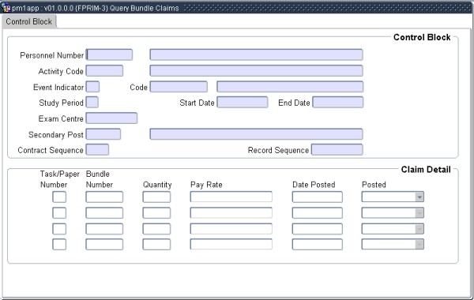Focus the Code input field
This screenshot has height=300, width=474.
(x=179, y=87)
